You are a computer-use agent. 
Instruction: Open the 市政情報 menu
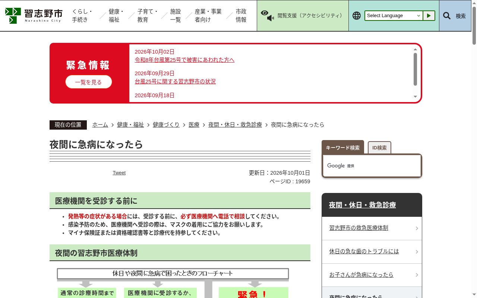tap(241, 16)
